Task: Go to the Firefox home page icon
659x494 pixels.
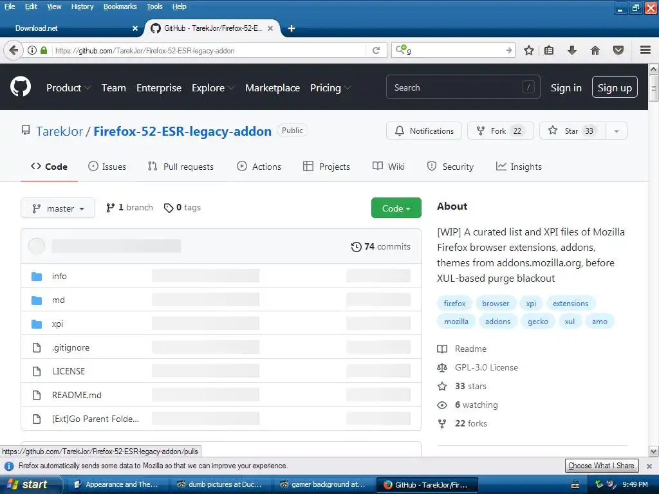Action: tap(595, 50)
